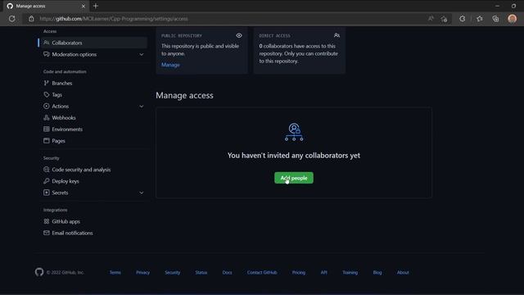Open the Branches settings page
Viewport: 524px width, 295px height.
pos(62,84)
